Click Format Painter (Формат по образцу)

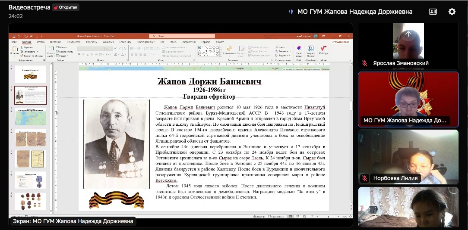click(x=31, y=56)
